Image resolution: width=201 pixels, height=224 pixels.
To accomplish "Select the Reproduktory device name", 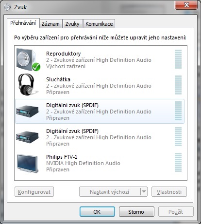I will click(x=64, y=54).
